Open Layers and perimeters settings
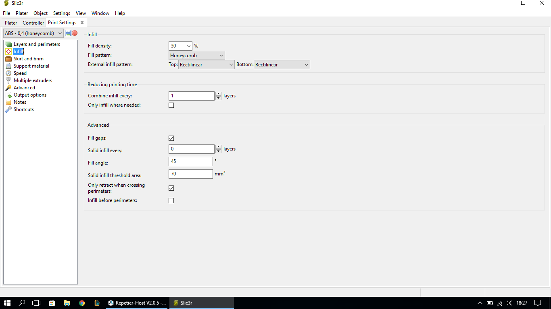 (37, 44)
